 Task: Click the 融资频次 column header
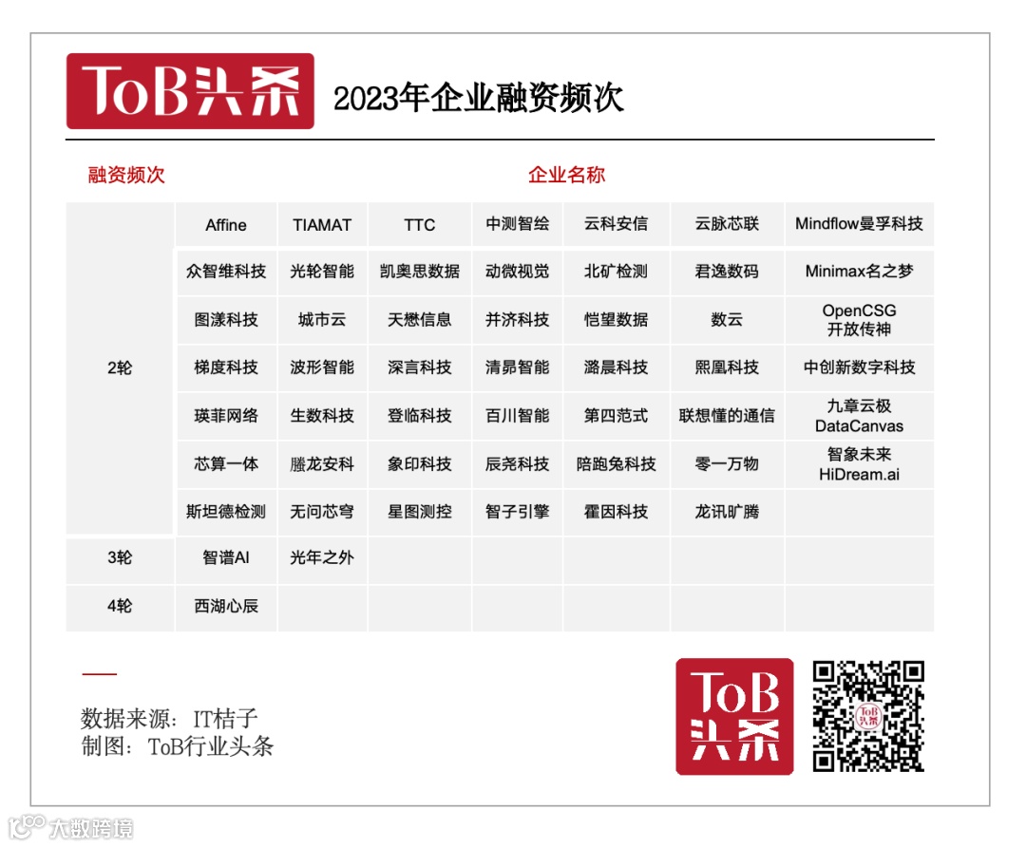click(126, 175)
